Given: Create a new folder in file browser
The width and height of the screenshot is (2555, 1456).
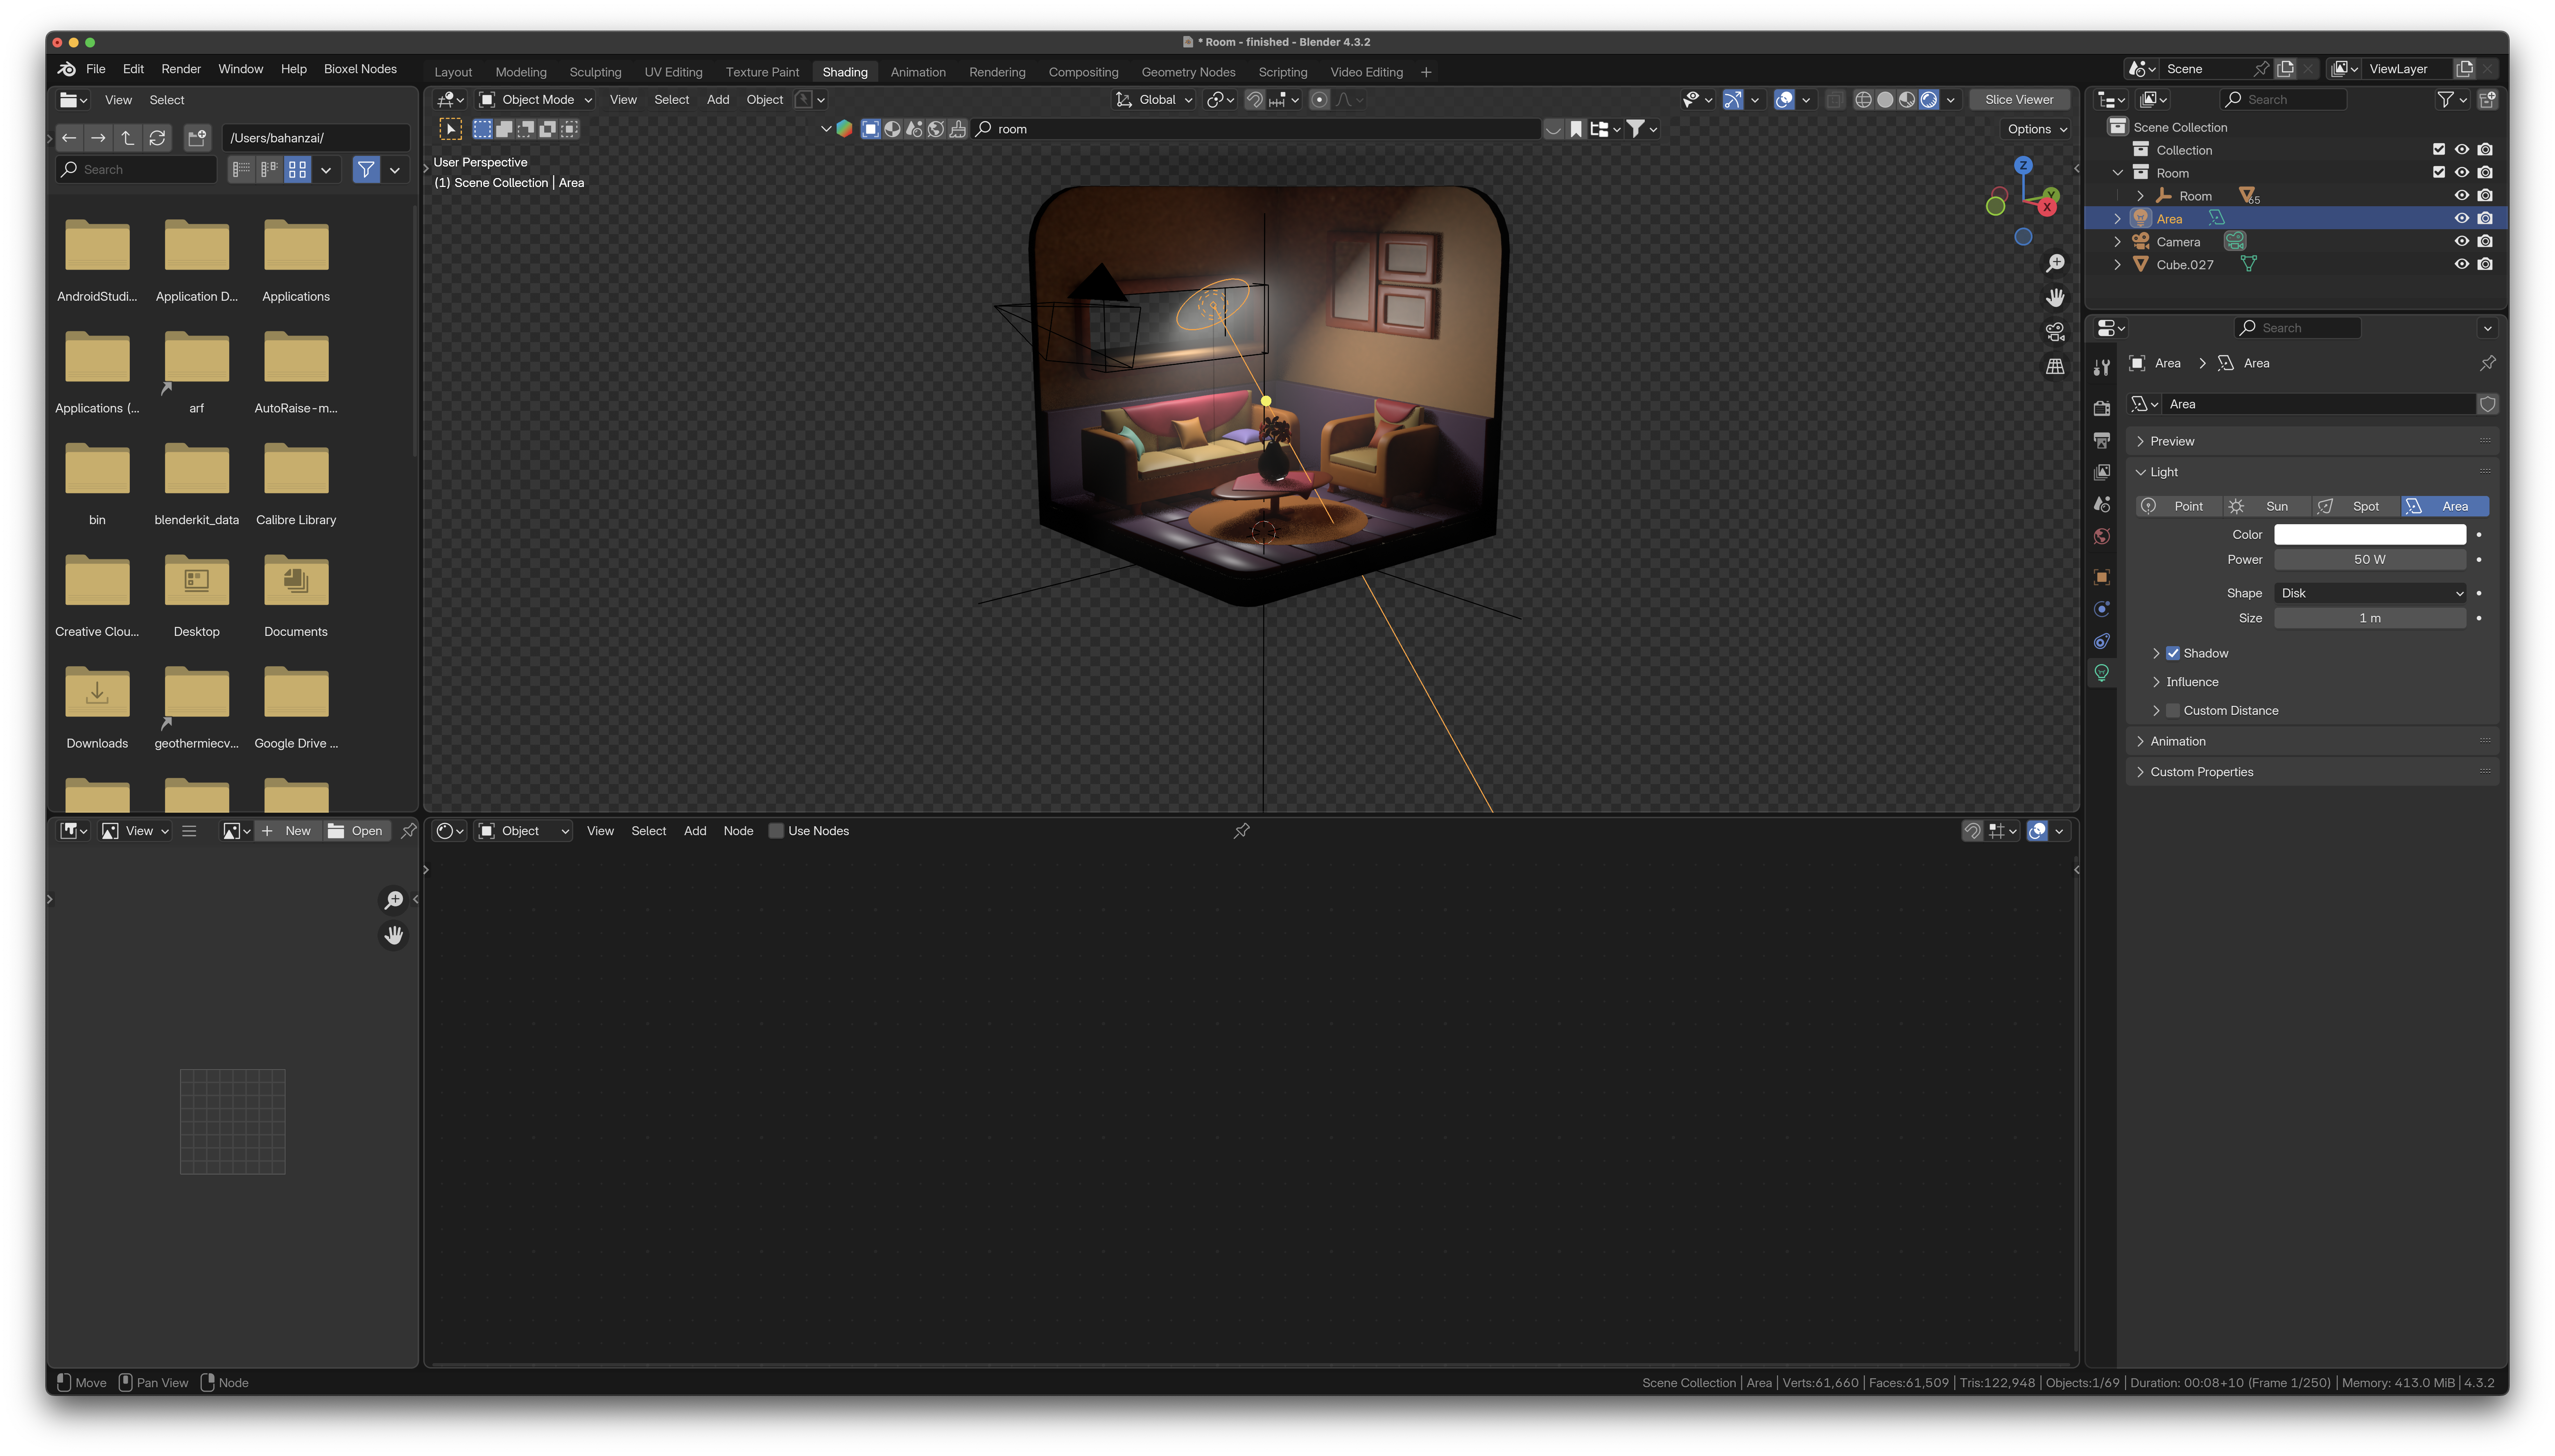Looking at the screenshot, I should pos(197,138).
